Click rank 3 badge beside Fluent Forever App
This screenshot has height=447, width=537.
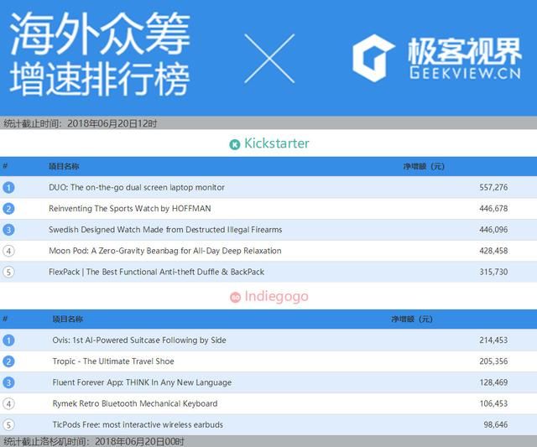(x=8, y=382)
